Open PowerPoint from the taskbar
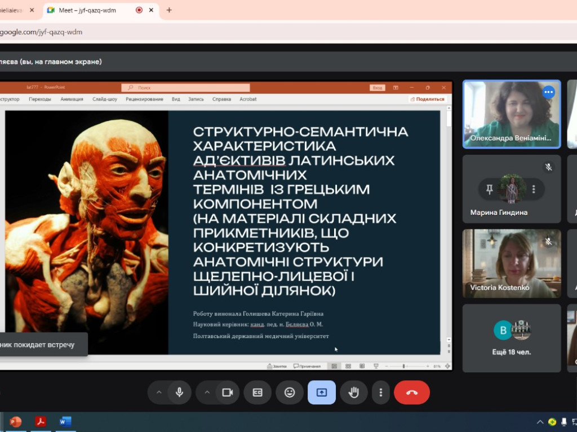The height and width of the screenshot is (432, 577). [x=15, y=422]
